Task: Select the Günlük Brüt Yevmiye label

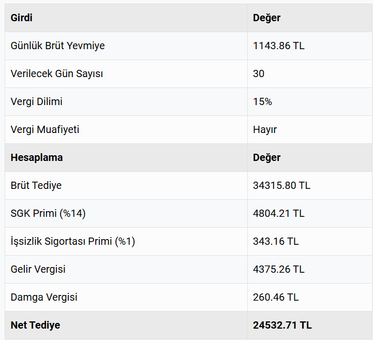Action: coord(57,46)
